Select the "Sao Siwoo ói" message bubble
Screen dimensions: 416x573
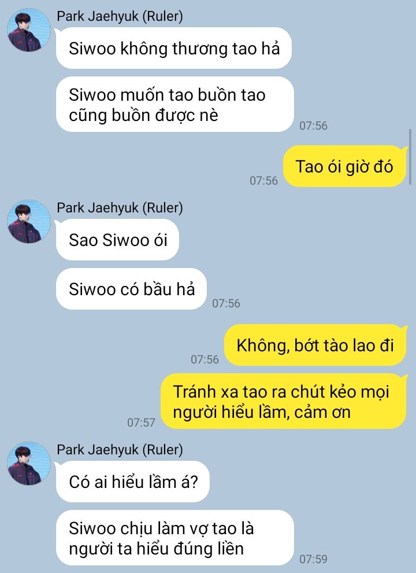[x=117, y=240]
